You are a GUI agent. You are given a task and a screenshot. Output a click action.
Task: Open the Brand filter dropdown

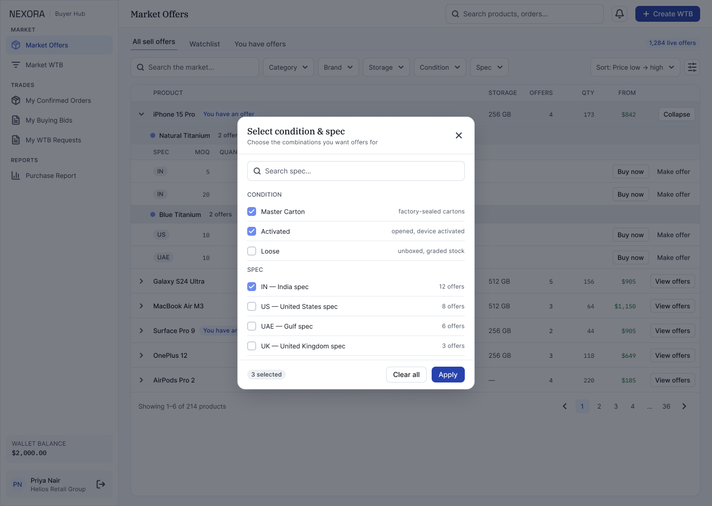point(338,67)
